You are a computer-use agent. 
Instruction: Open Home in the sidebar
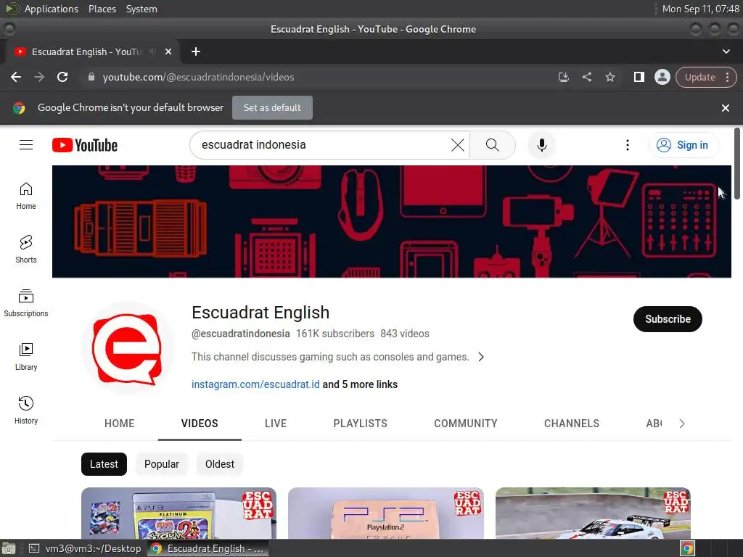(26, 196)
